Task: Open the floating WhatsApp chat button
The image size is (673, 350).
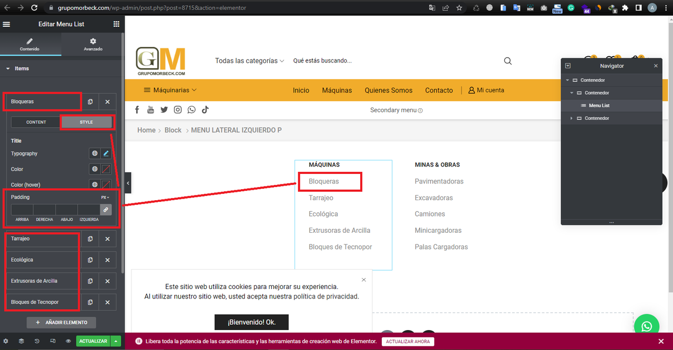Action: [647, 327]
